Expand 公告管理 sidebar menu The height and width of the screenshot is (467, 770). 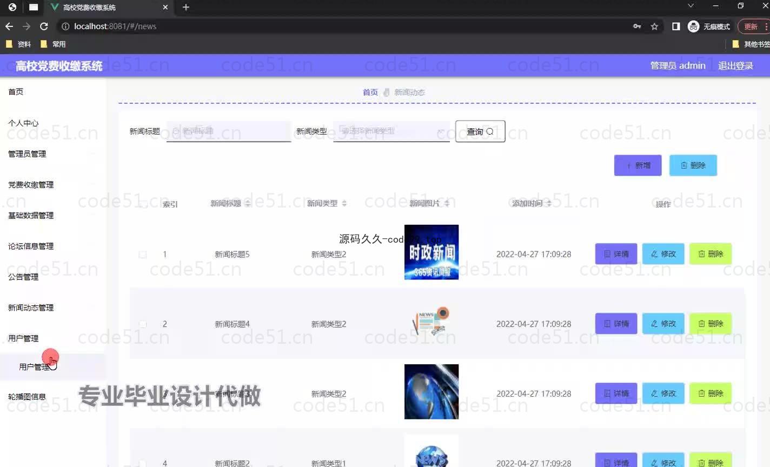click(x=23, y=277)
